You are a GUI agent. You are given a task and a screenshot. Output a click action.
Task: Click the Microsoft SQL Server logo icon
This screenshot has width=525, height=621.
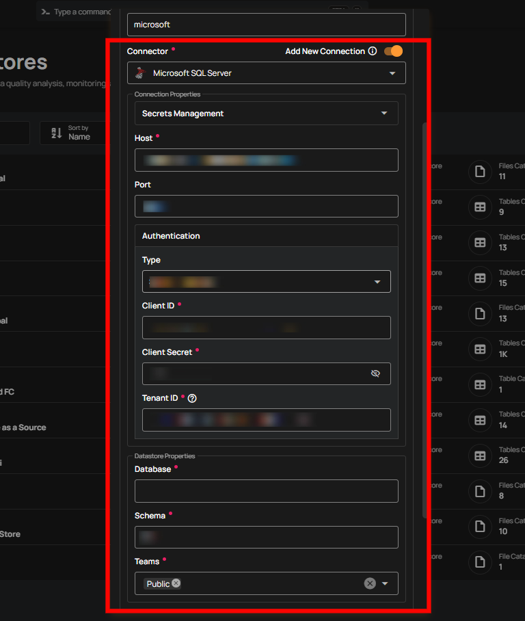(x=140, y=73)
